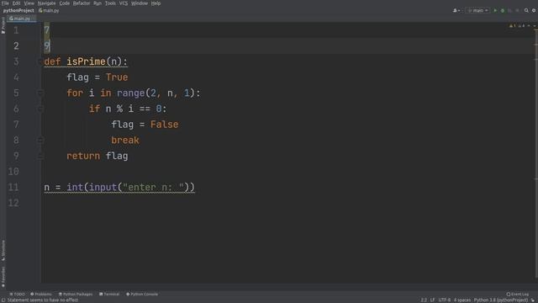Click the number 7 on line 1
Screen dimensions: 538x303
[x=47, y=30]
